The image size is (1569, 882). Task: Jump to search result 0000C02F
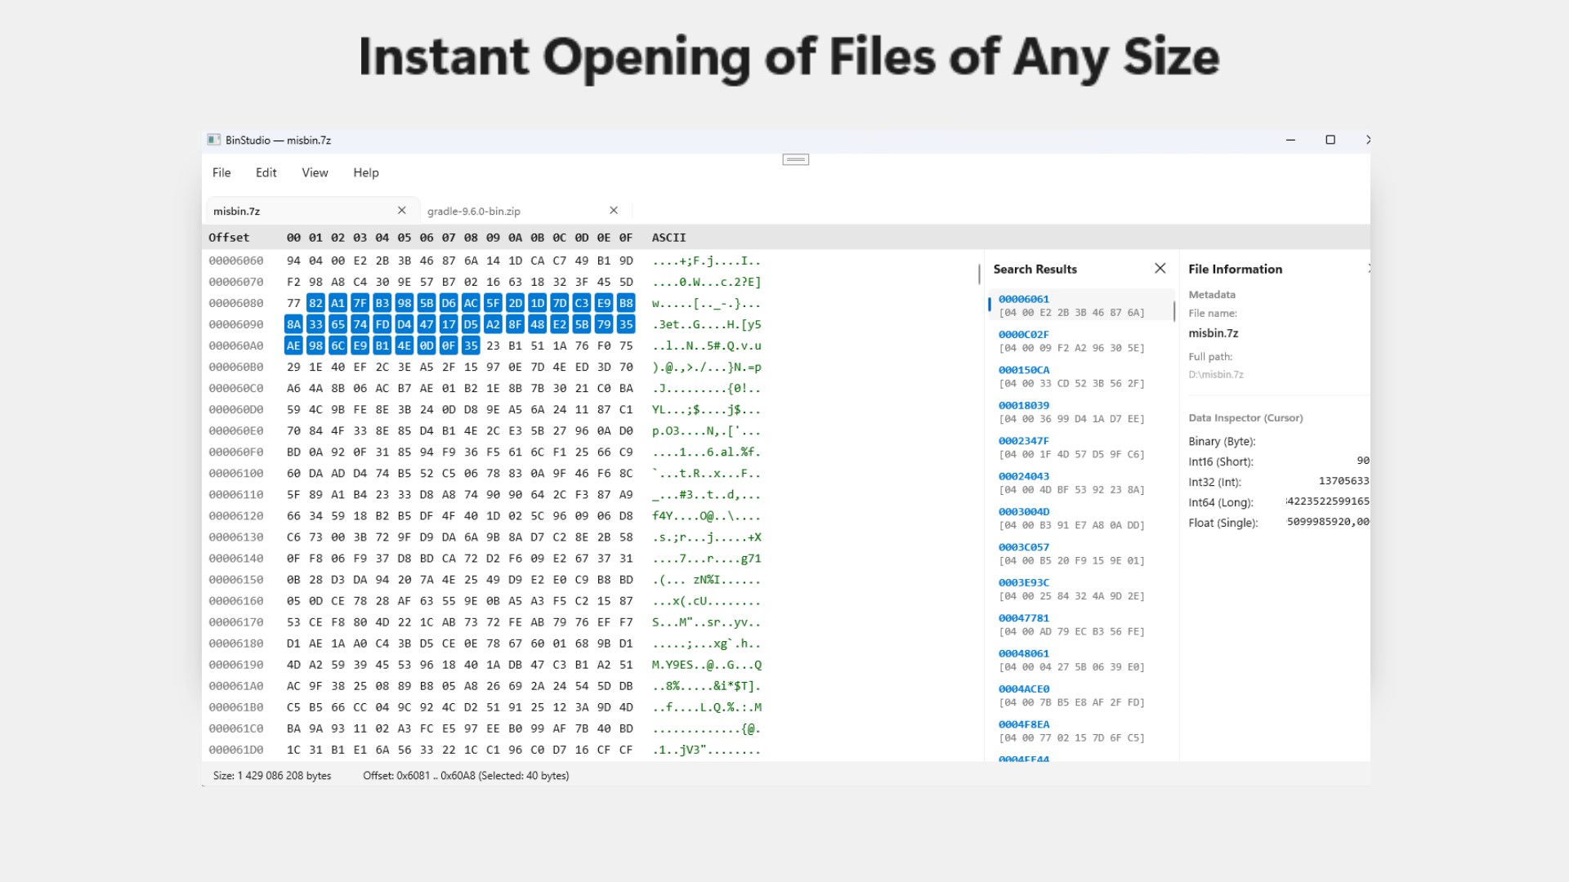[x=1081, y=341]
